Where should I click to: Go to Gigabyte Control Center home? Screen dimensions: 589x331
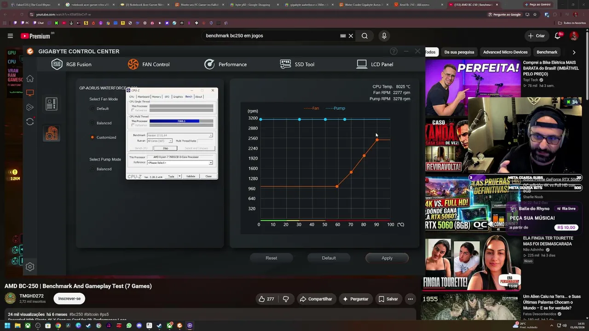[30, 79]
